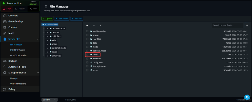Click the refresh icon in file list toolbar

(94, 25)
